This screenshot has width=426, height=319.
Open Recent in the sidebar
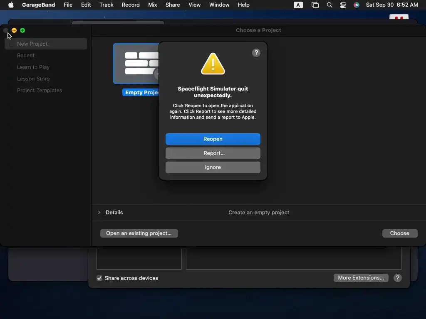pyautogui.click(x=26, y=55)
